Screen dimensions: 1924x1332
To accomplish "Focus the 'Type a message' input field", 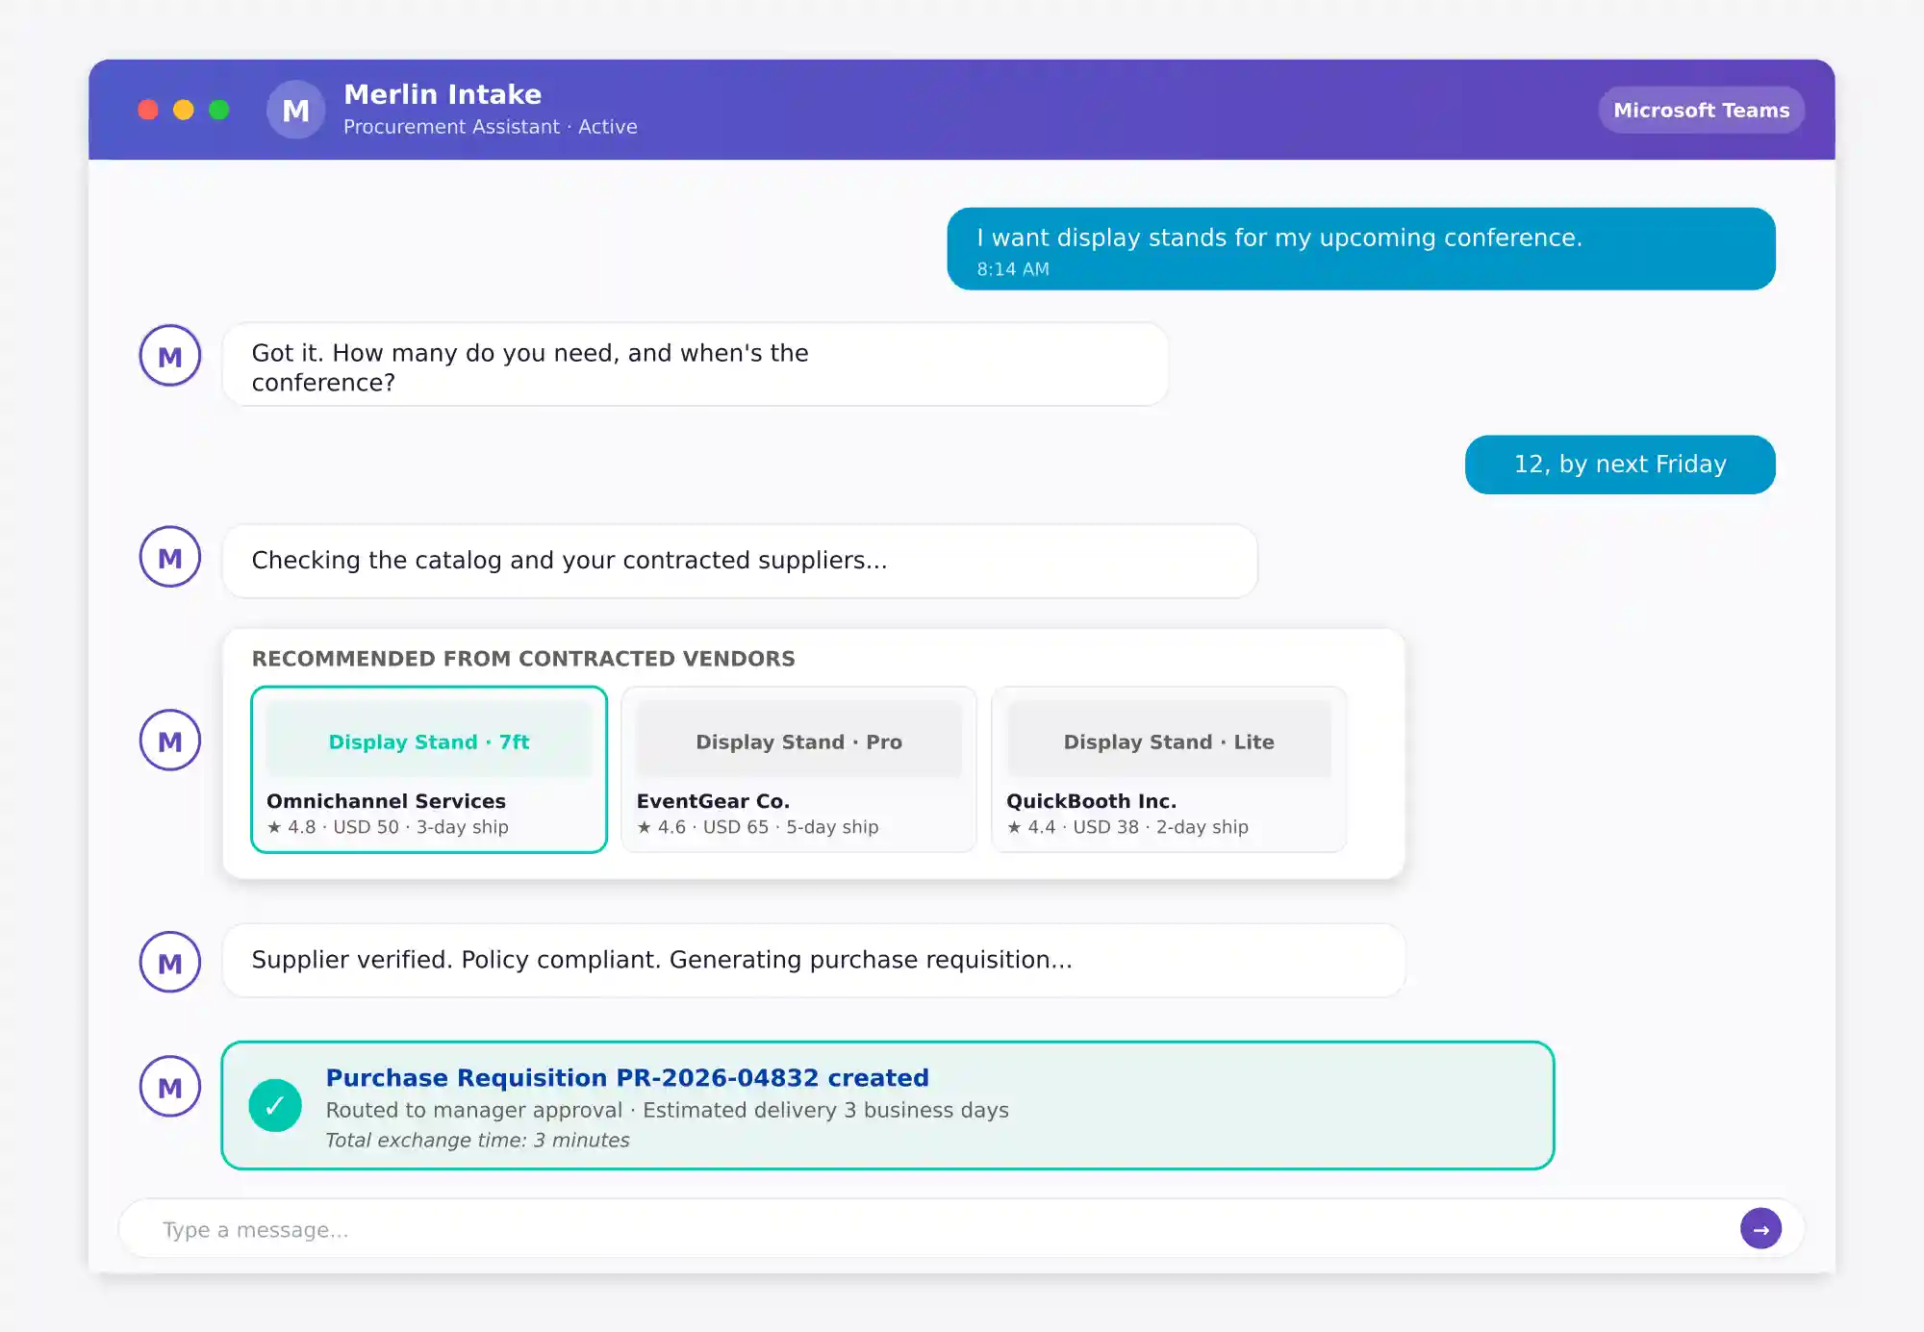I will coord(924,1229).
